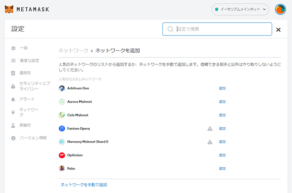Click the Fantom Opera logo icon
The width and height of the screenshot is (292, 193).
coord(62,129)
